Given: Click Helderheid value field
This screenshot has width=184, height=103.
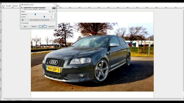Looking at the screenshot, I should [52, 14].
